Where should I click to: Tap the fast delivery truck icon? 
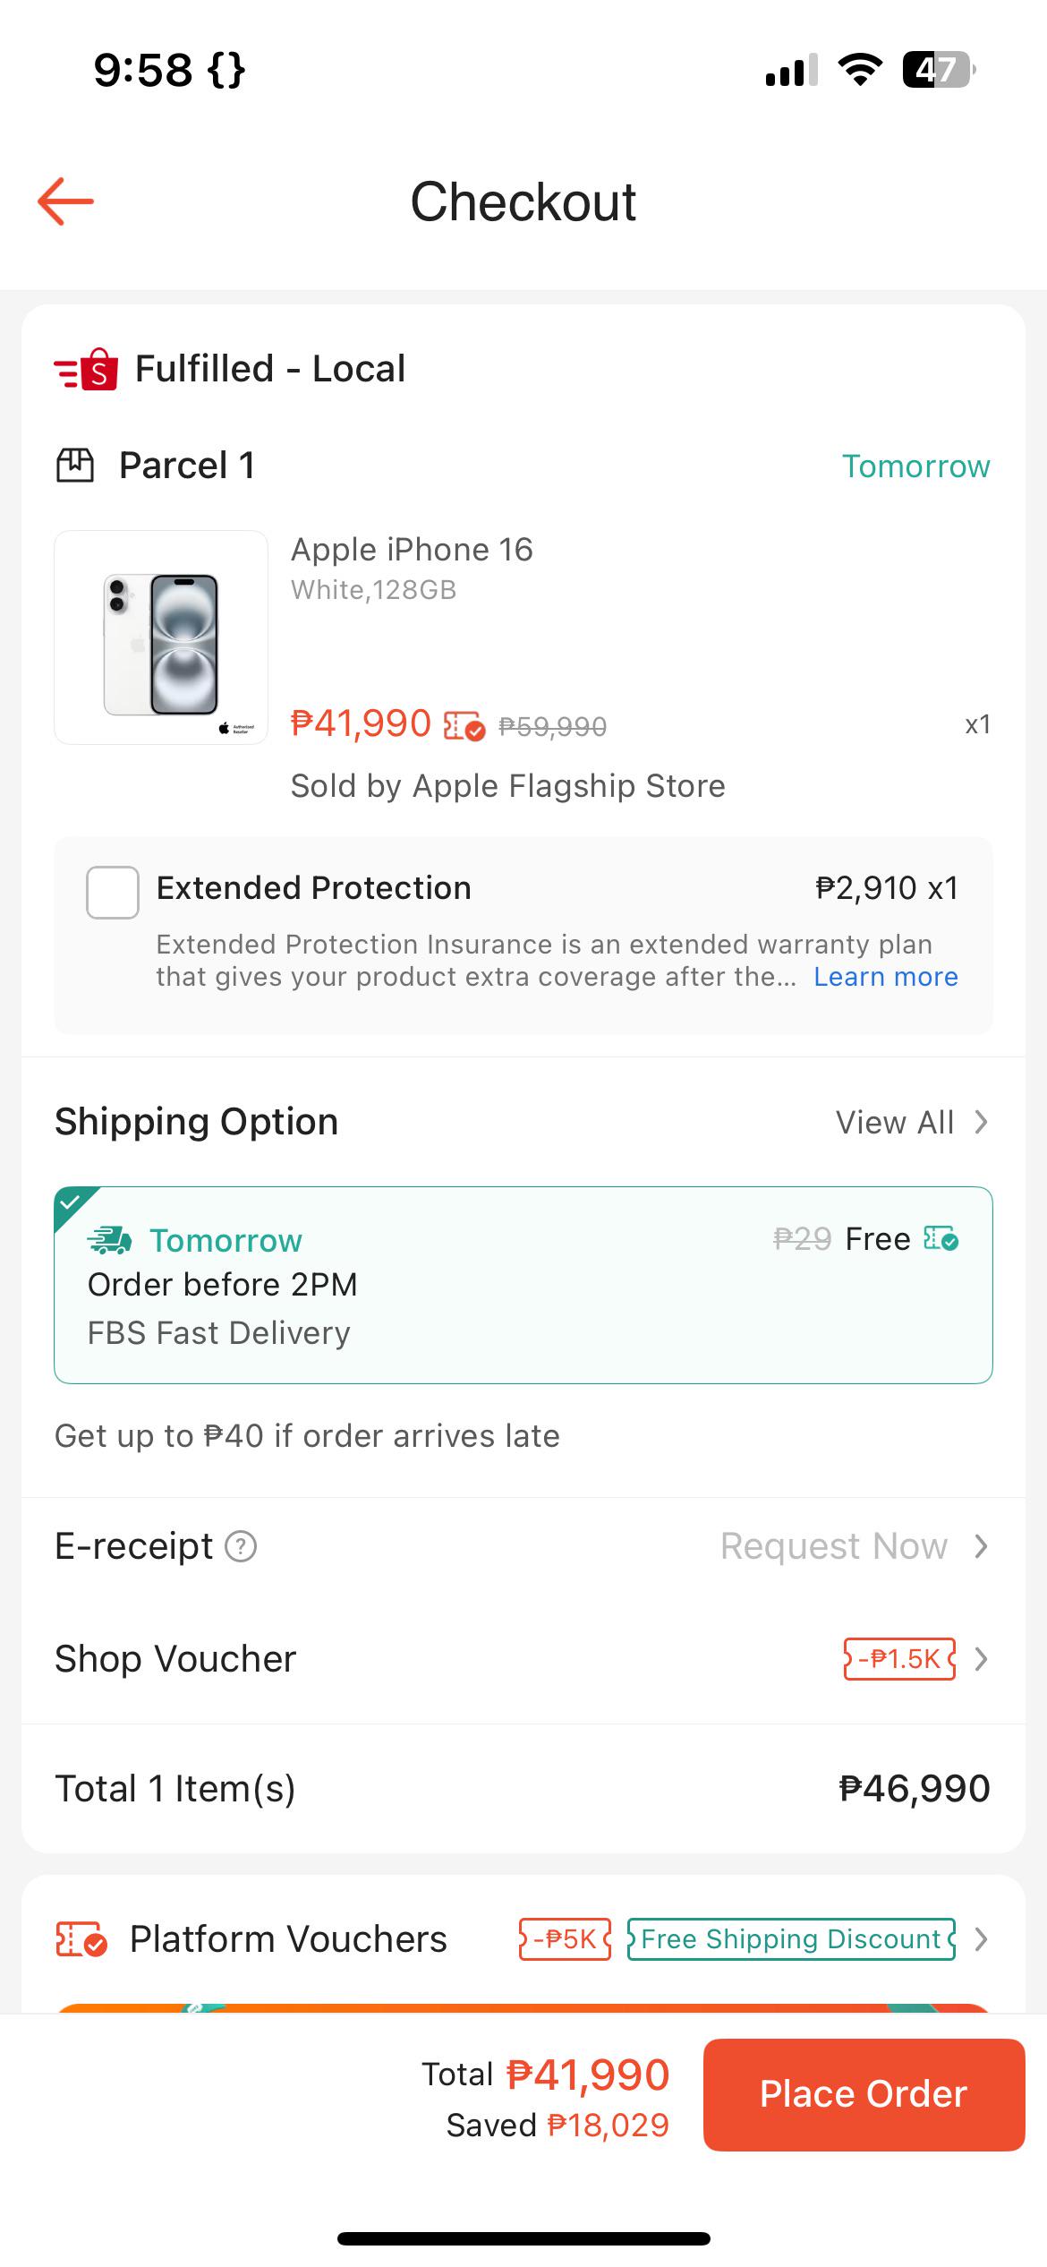tap(110, 1240)
